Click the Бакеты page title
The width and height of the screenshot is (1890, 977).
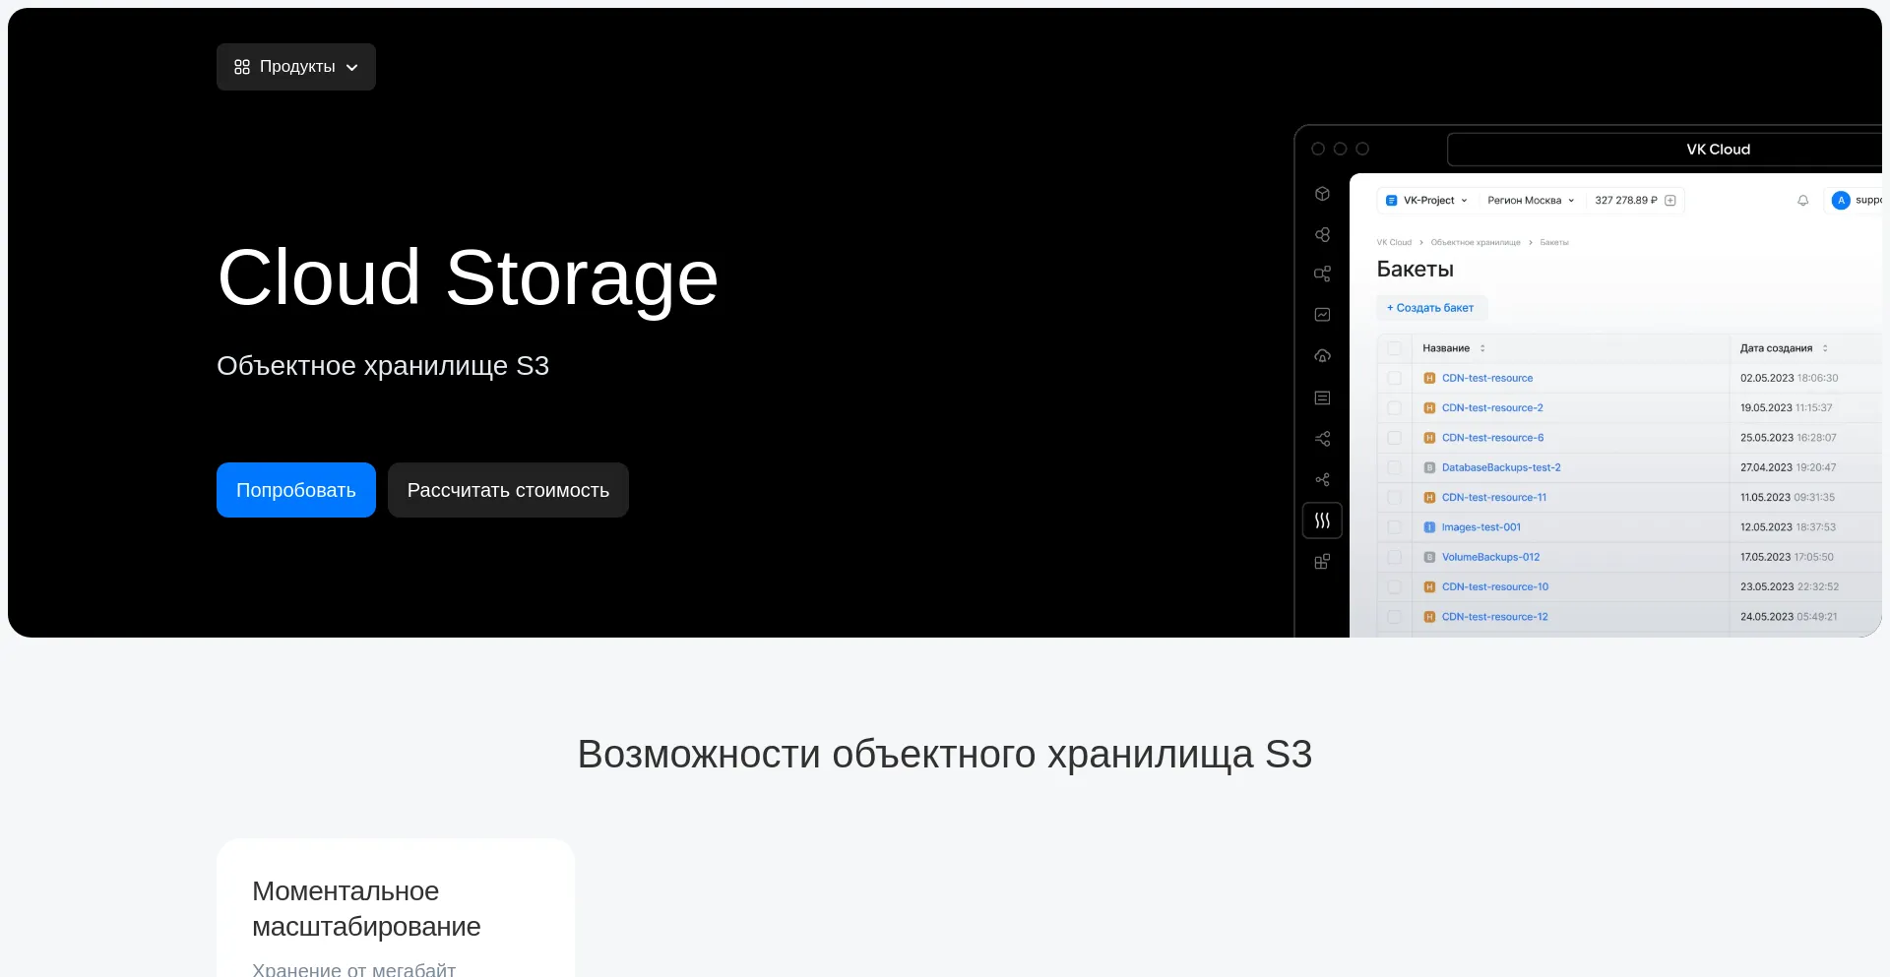click(x=1415, y=270)
